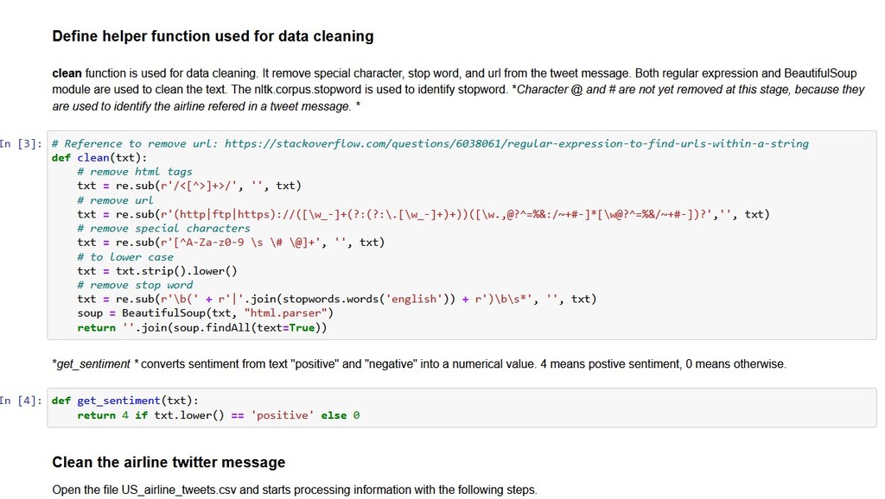Click the '# remove stop word' comment
Viewport: 885px width, 499px height.
135,285
